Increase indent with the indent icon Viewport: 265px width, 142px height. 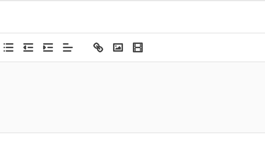[48, 47]
